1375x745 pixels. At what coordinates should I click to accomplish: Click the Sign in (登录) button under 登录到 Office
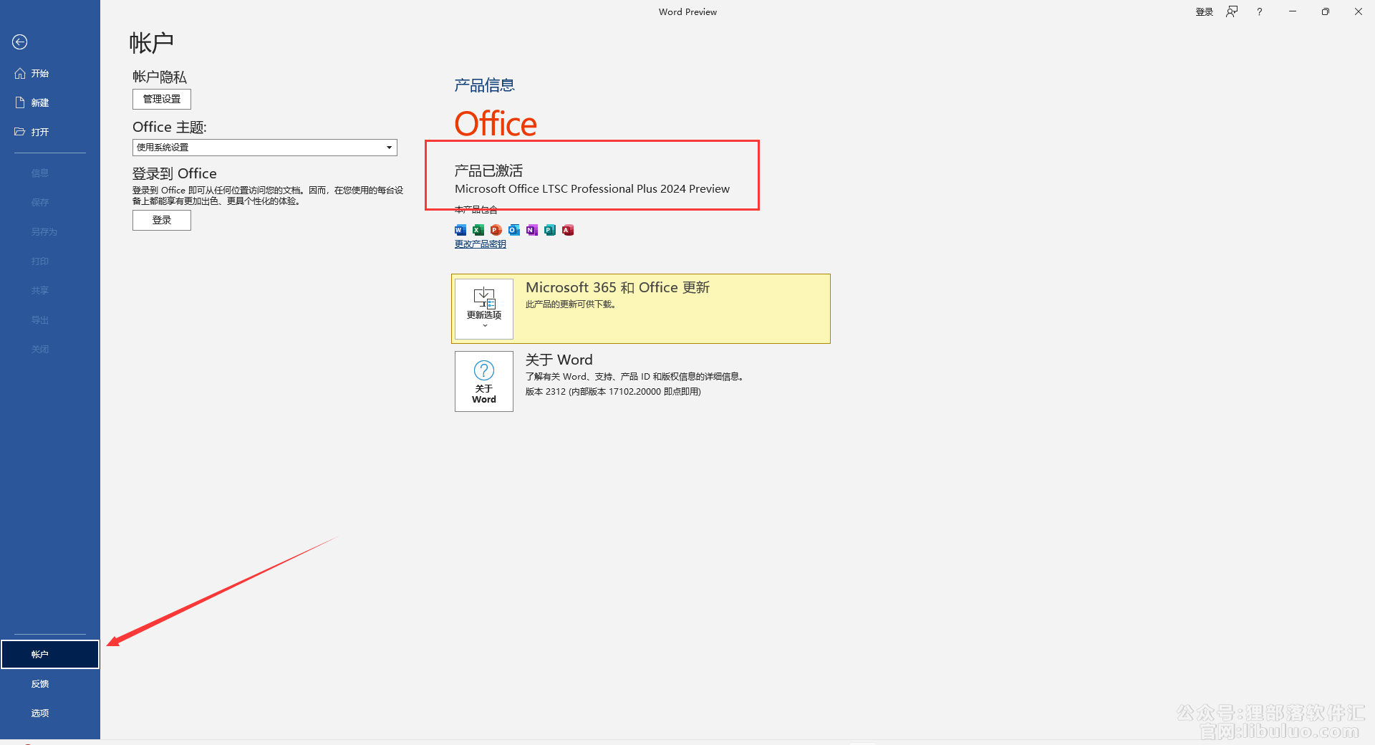pos(162,220)
